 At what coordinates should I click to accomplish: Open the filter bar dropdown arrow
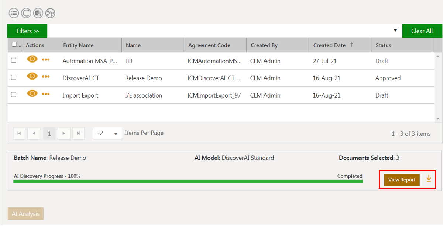pos(395,31)
